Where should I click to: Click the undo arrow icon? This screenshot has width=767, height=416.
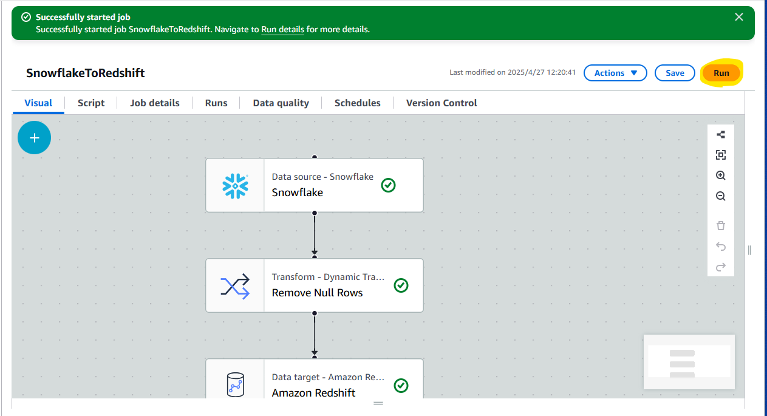coord(721,247)
